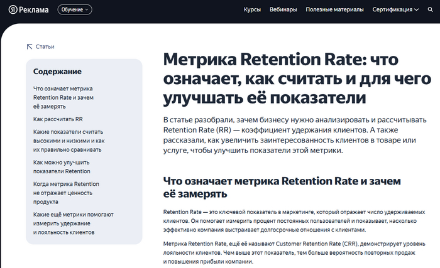Click the back arrow icon beside Статьи
This screenshot has width=440, height=268.
tap(30, 47)
